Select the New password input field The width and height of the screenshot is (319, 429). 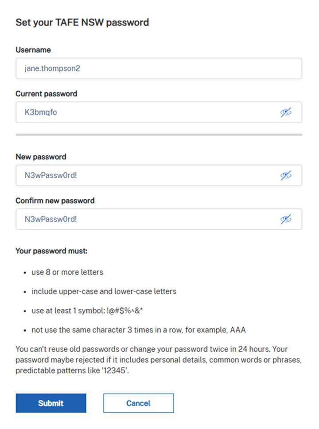(x=142, y=176)
